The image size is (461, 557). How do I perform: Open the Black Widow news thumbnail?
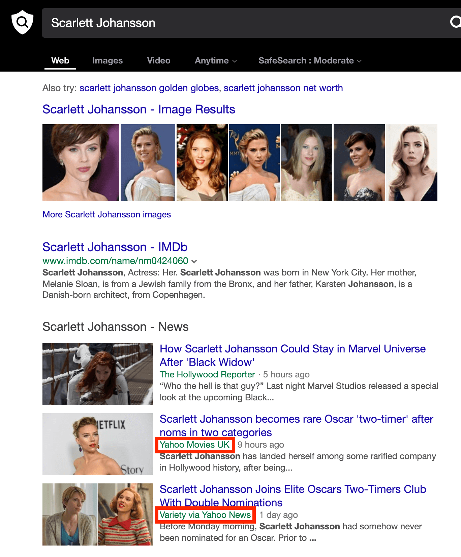98,374
